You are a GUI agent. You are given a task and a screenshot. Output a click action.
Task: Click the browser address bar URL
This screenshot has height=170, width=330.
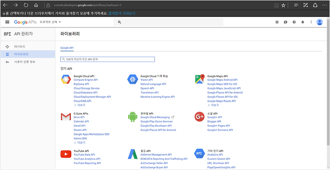coord(88,5)
